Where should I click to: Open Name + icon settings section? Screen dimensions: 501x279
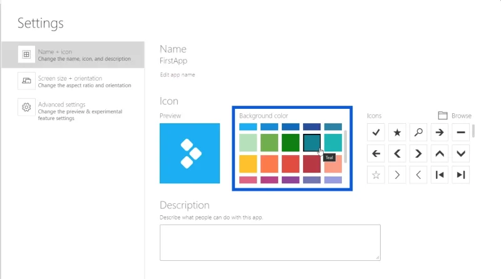tap(73, 54)
